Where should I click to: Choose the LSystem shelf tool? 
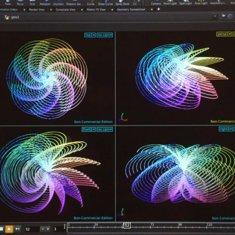[x=58, y=3]
